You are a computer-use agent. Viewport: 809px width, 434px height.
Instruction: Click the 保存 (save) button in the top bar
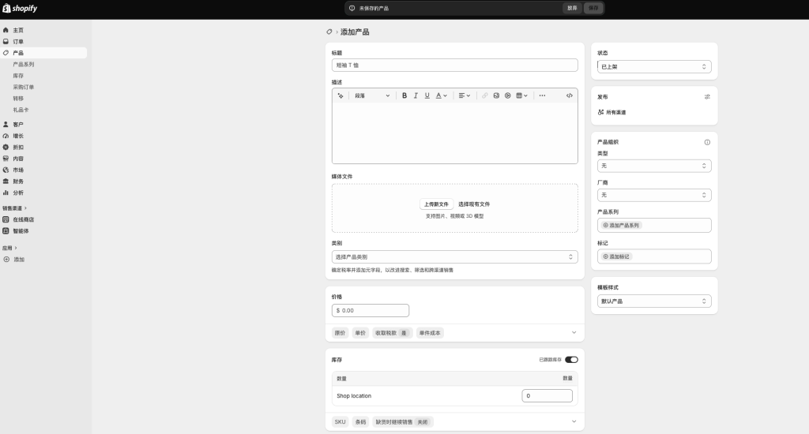(593, 8)
